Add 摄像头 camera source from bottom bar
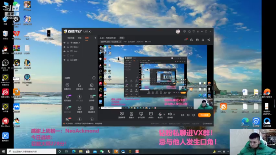Image resolution: width=276 pixels, height=155 pixels. click(131, 115)
